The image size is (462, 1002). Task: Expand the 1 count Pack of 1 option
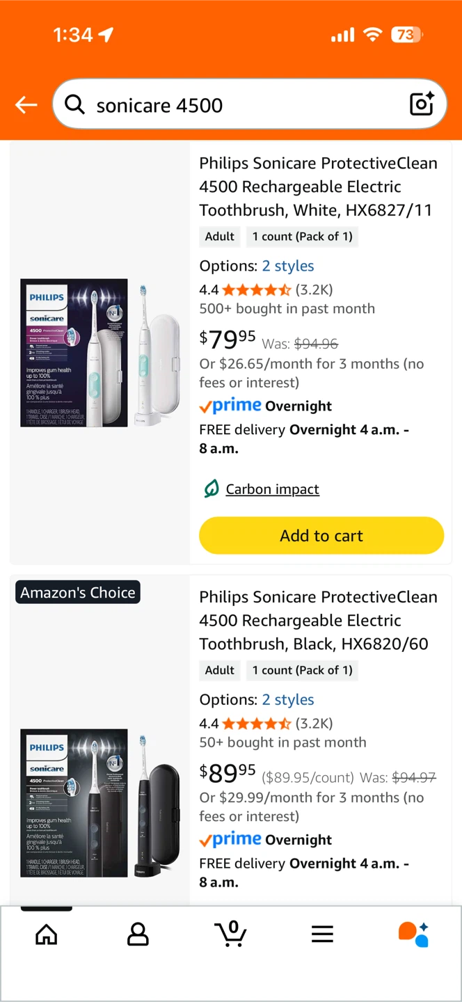tap(302, 236)
